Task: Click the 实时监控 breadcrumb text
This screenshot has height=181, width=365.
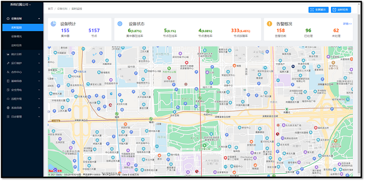Action: tap(77, 9)
